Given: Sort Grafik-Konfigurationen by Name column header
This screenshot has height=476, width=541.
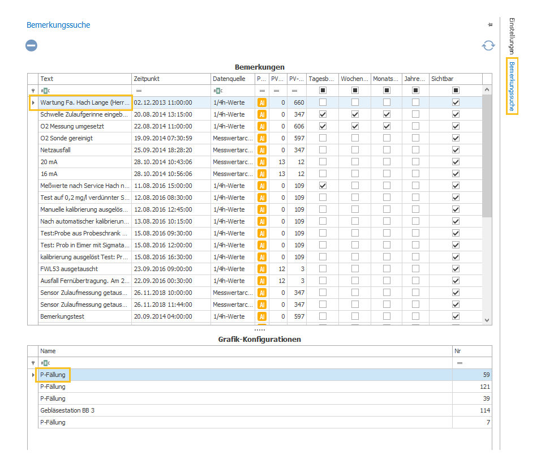Looking at the screenshot, I should [x=245, y=351].
